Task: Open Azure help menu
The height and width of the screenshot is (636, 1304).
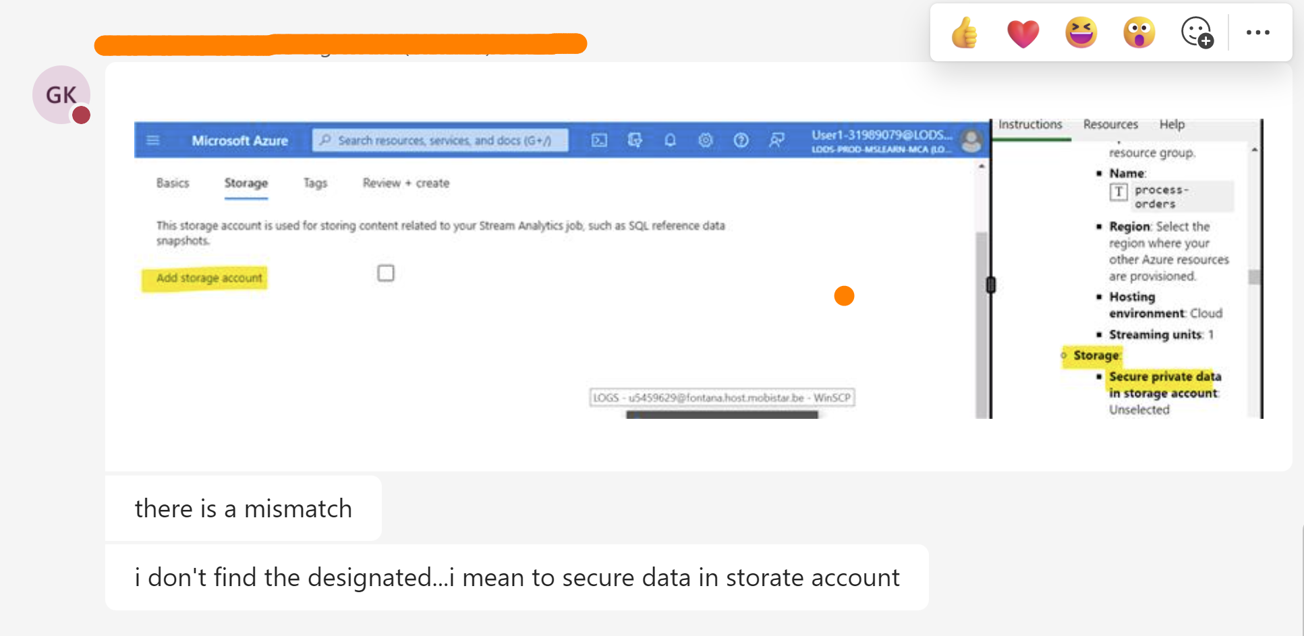Action: (741, 140)
